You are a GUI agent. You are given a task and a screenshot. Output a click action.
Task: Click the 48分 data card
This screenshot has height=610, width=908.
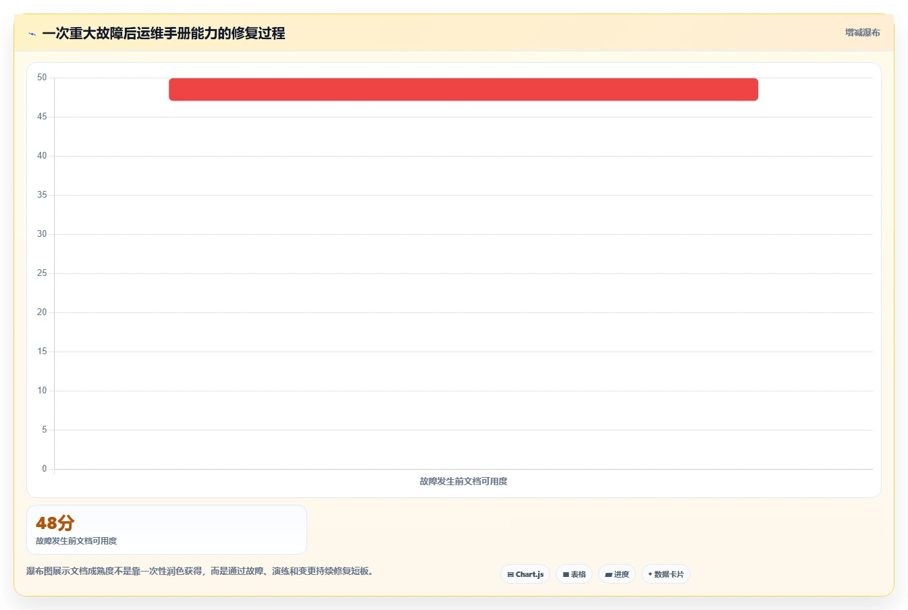click(x=167, y=530)
